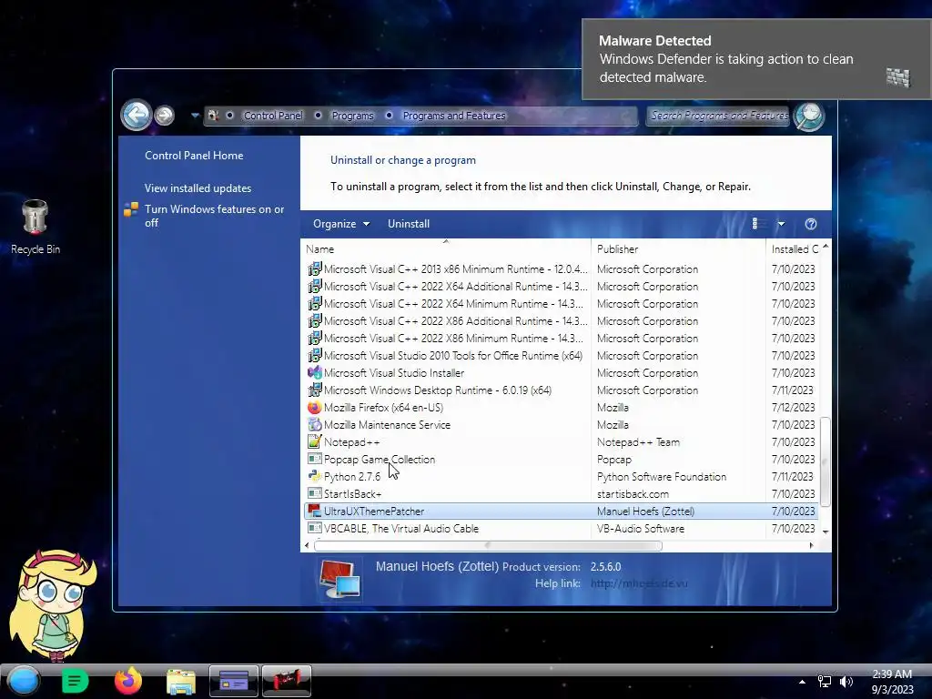The height and width of the screenshot is (699, 932).
Task: Click horizontal scroll right arrow
Action: (811, 545)
